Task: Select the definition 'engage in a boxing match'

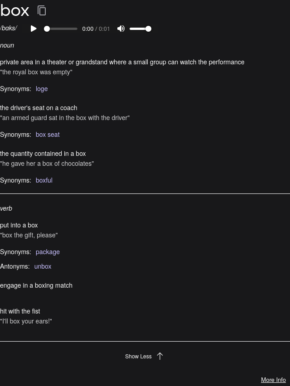Action: [36, 285]
